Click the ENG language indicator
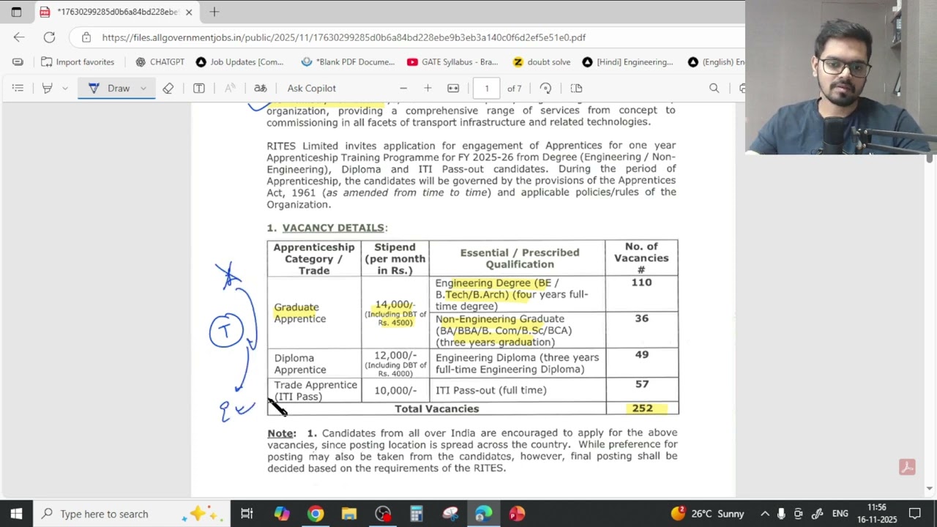Viewport: 937px width, 527px height. (840, 514)
